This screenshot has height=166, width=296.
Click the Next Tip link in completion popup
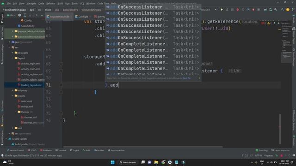coord(186,78)
